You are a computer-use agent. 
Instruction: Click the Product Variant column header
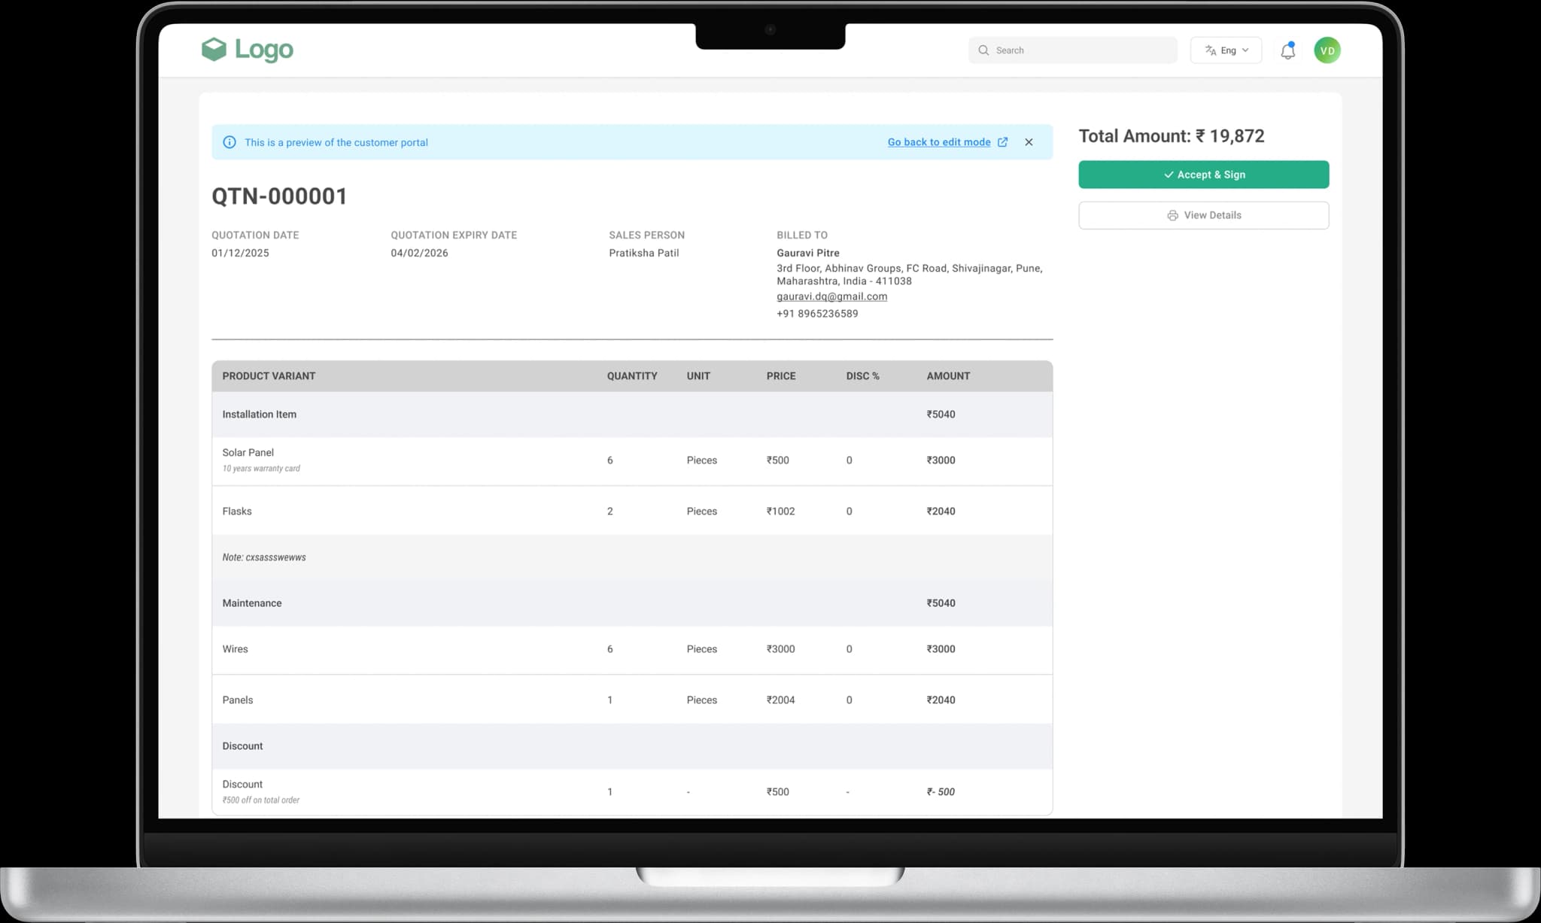[269, 376]
